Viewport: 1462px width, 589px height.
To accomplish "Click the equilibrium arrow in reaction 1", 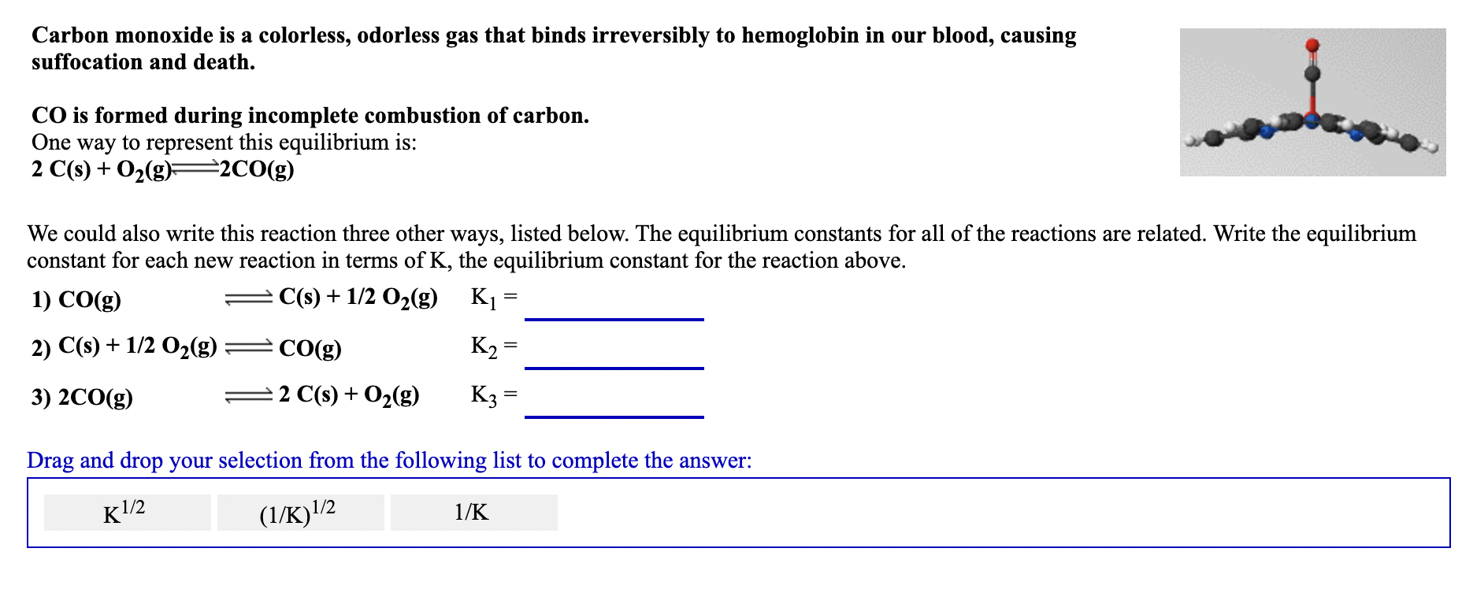I will tap(249, 298).
